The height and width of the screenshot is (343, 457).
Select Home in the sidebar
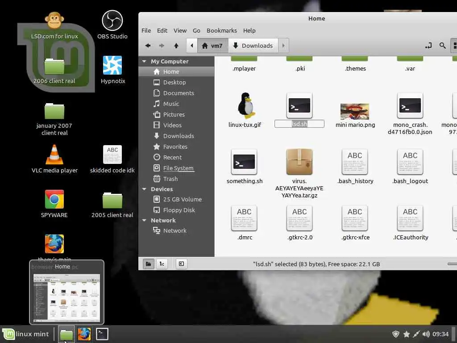tap(176, 72)
